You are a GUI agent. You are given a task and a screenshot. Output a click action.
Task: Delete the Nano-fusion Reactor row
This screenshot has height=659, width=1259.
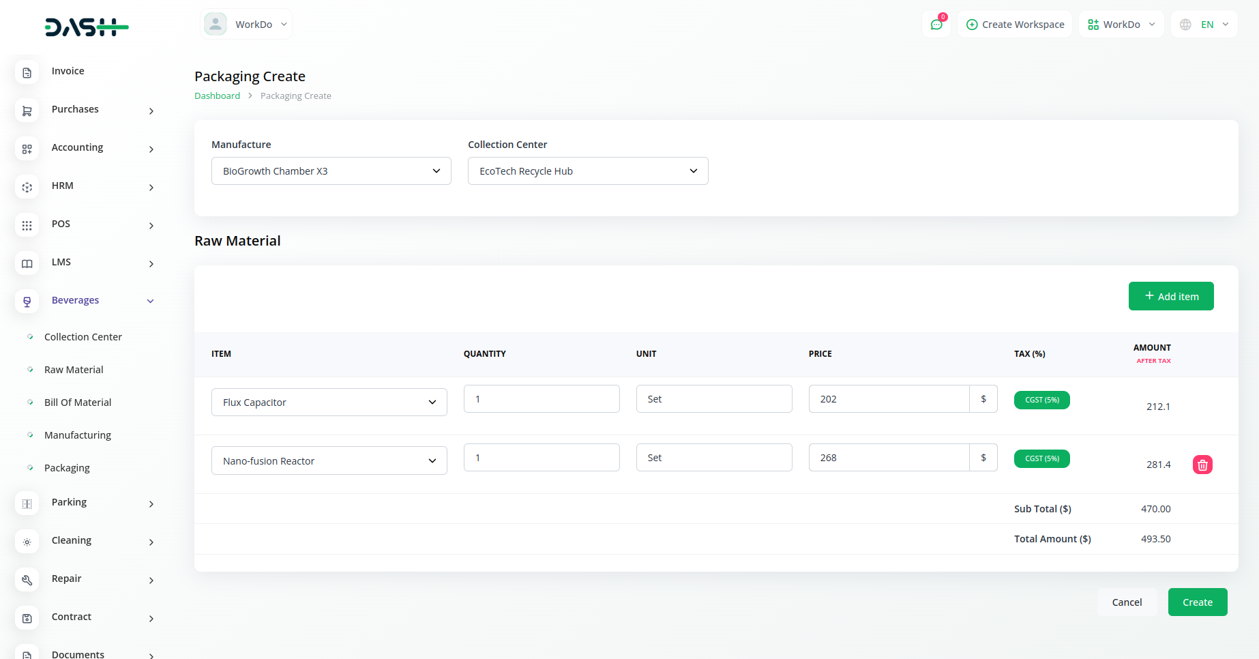(x=1202, y=465)
